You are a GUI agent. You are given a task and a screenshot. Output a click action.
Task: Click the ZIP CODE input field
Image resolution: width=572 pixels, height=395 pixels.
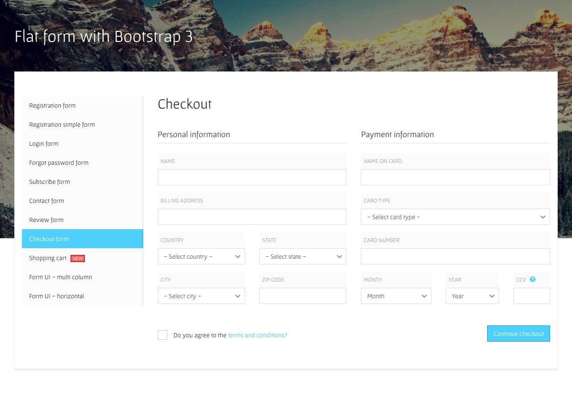coord(302,296)
